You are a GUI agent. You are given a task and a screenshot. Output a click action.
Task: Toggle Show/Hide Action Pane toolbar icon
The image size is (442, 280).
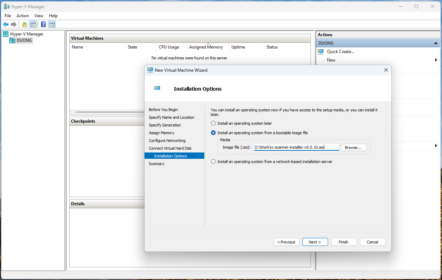tap(52, 24)
